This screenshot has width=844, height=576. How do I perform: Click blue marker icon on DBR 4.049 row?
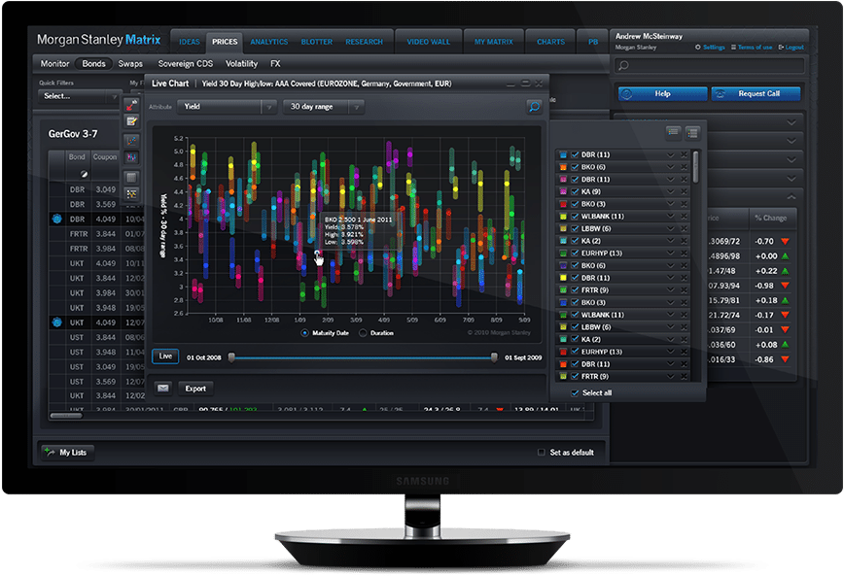pyautogui.click(x=57, y=219)
